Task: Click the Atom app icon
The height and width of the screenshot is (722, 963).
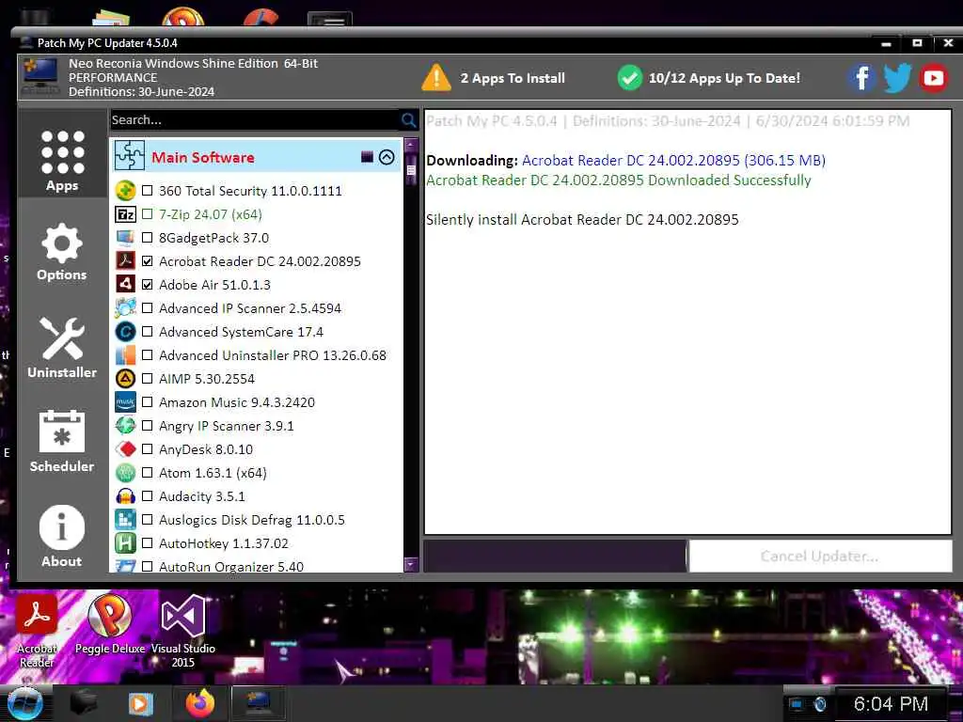Action: (125, 473)
